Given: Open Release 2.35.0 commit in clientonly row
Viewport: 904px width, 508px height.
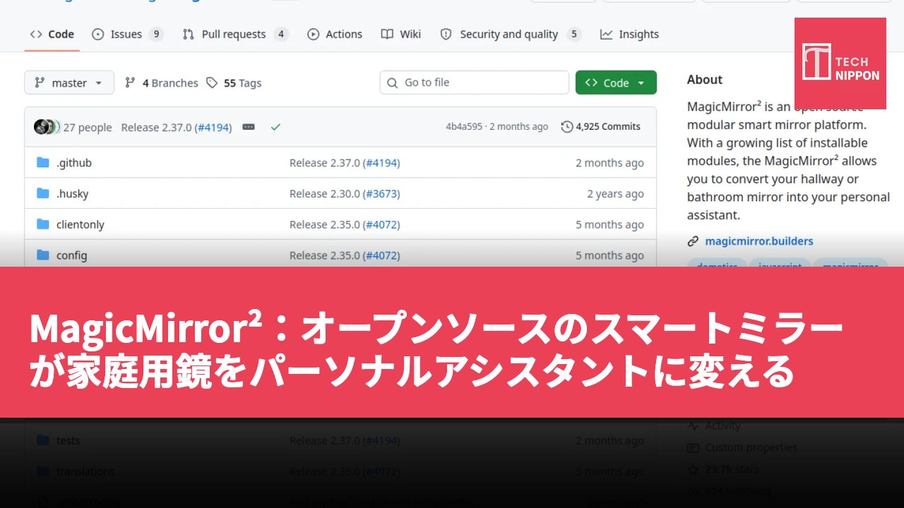Looking at the screenshot, I should tap(325, 225).
